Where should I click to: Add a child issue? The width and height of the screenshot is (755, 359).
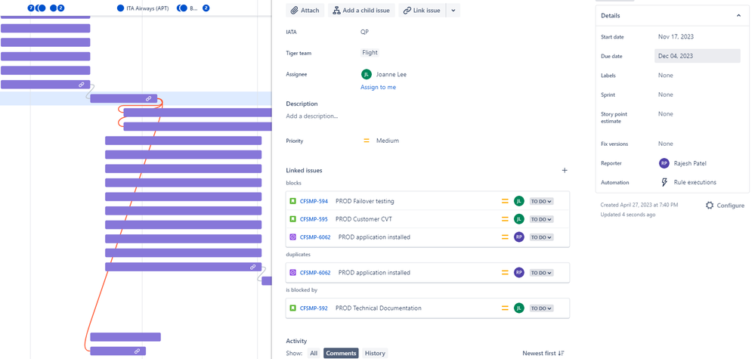(361, 10)
